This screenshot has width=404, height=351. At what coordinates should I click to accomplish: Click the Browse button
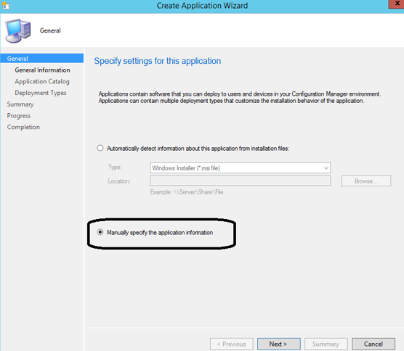[x=366, y=181]
